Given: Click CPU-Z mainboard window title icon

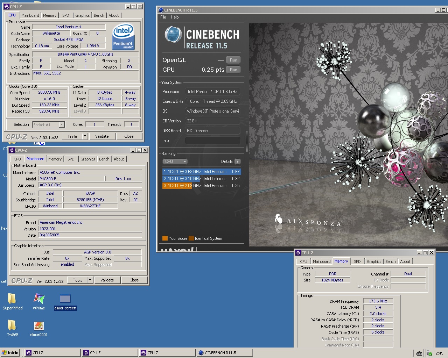Looking at the screenshot, I should [12, 150].
